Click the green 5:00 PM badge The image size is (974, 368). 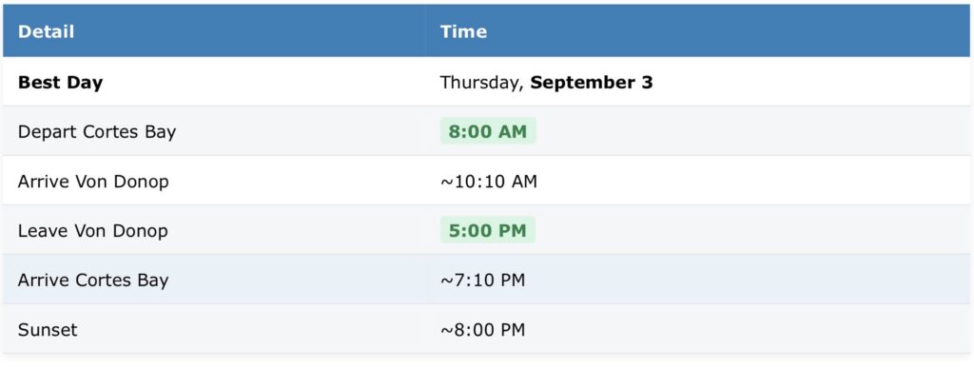point(488,230)
